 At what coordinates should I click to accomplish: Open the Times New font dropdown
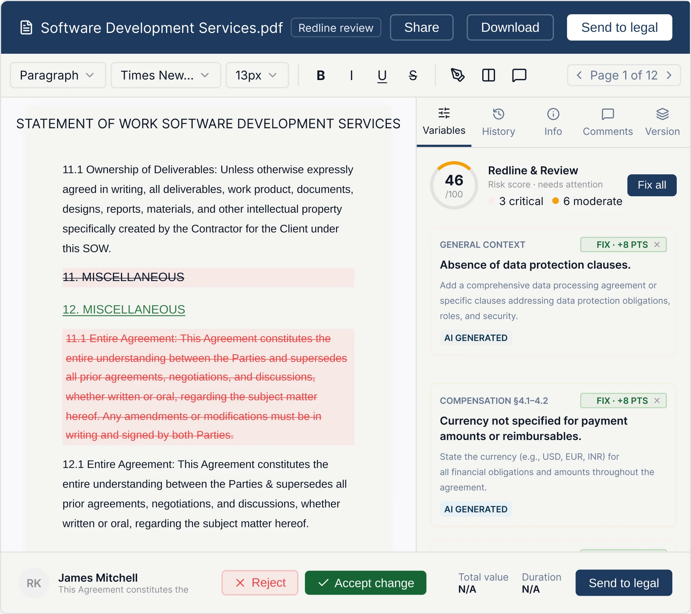click(x=166, y=75)
